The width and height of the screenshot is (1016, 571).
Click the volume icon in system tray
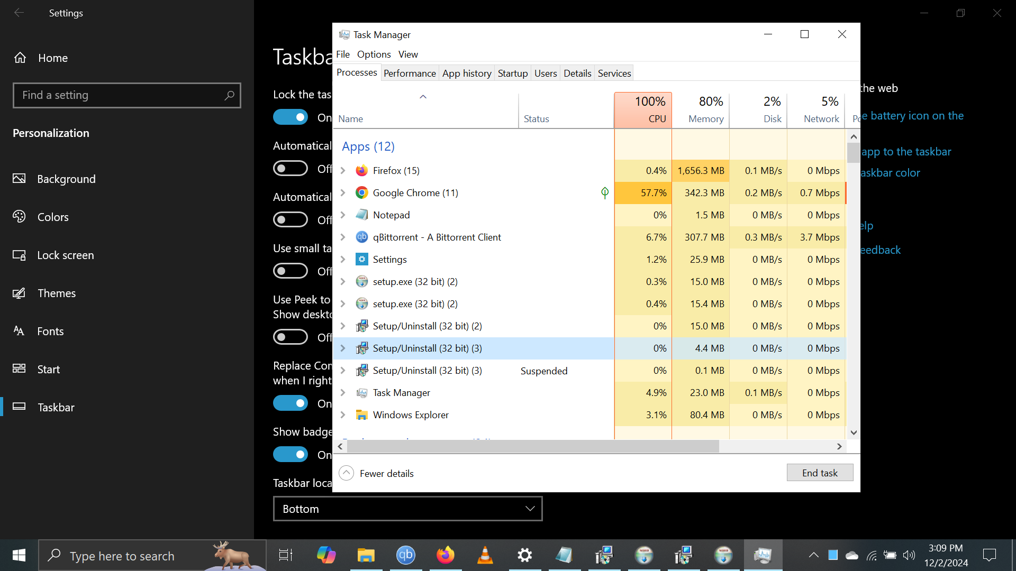(909, 555)
